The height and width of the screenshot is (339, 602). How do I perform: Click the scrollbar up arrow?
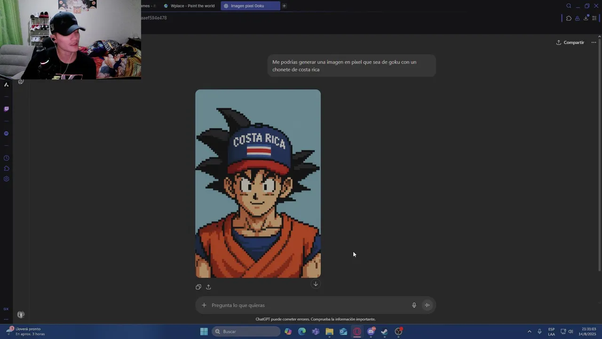tap(599, 37)
